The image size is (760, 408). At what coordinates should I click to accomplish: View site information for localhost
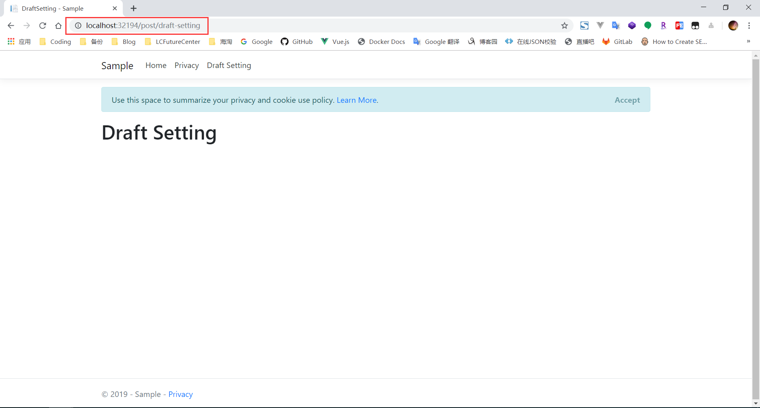(x=78, y=26)
